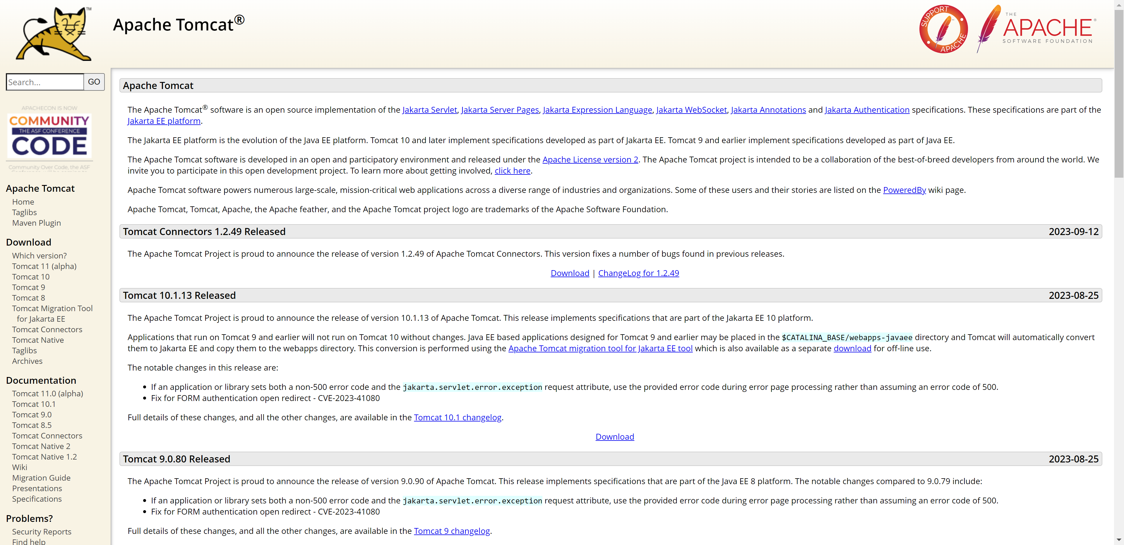Follow the Jakarta Servlet link

tap(429, 110)
